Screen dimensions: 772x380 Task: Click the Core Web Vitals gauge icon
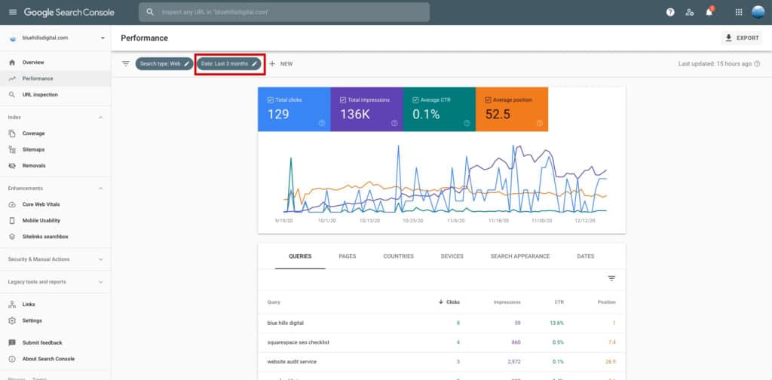12,204
